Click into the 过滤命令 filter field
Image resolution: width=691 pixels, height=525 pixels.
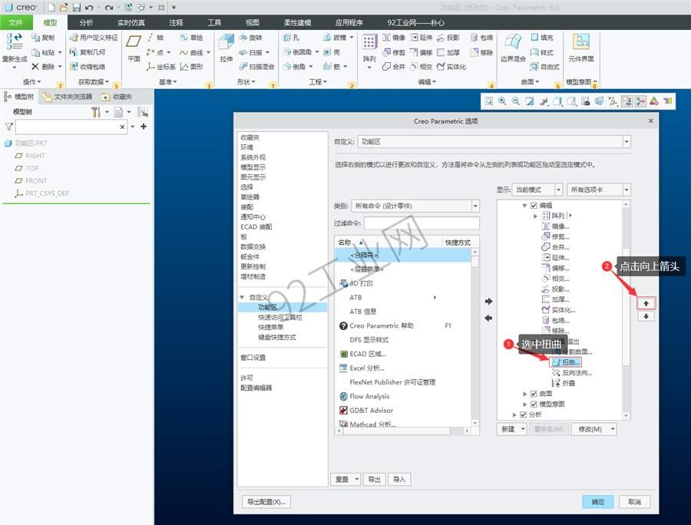click(422, 223)
